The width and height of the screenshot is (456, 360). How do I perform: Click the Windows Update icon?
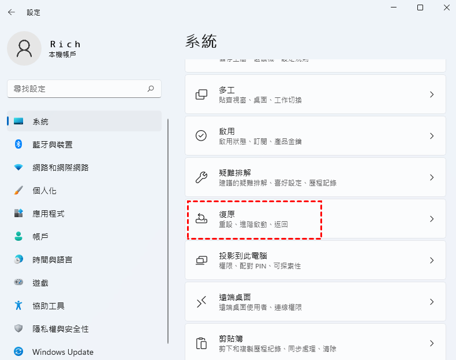[x=18, y=352]
